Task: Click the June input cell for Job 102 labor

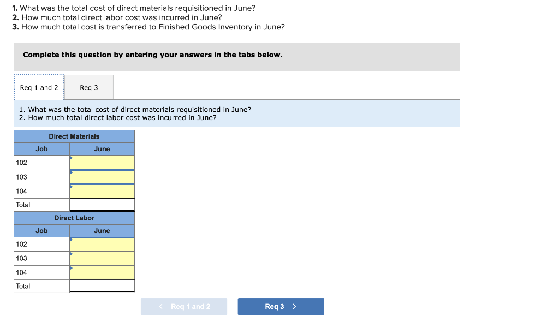Action: click(102, 244)
